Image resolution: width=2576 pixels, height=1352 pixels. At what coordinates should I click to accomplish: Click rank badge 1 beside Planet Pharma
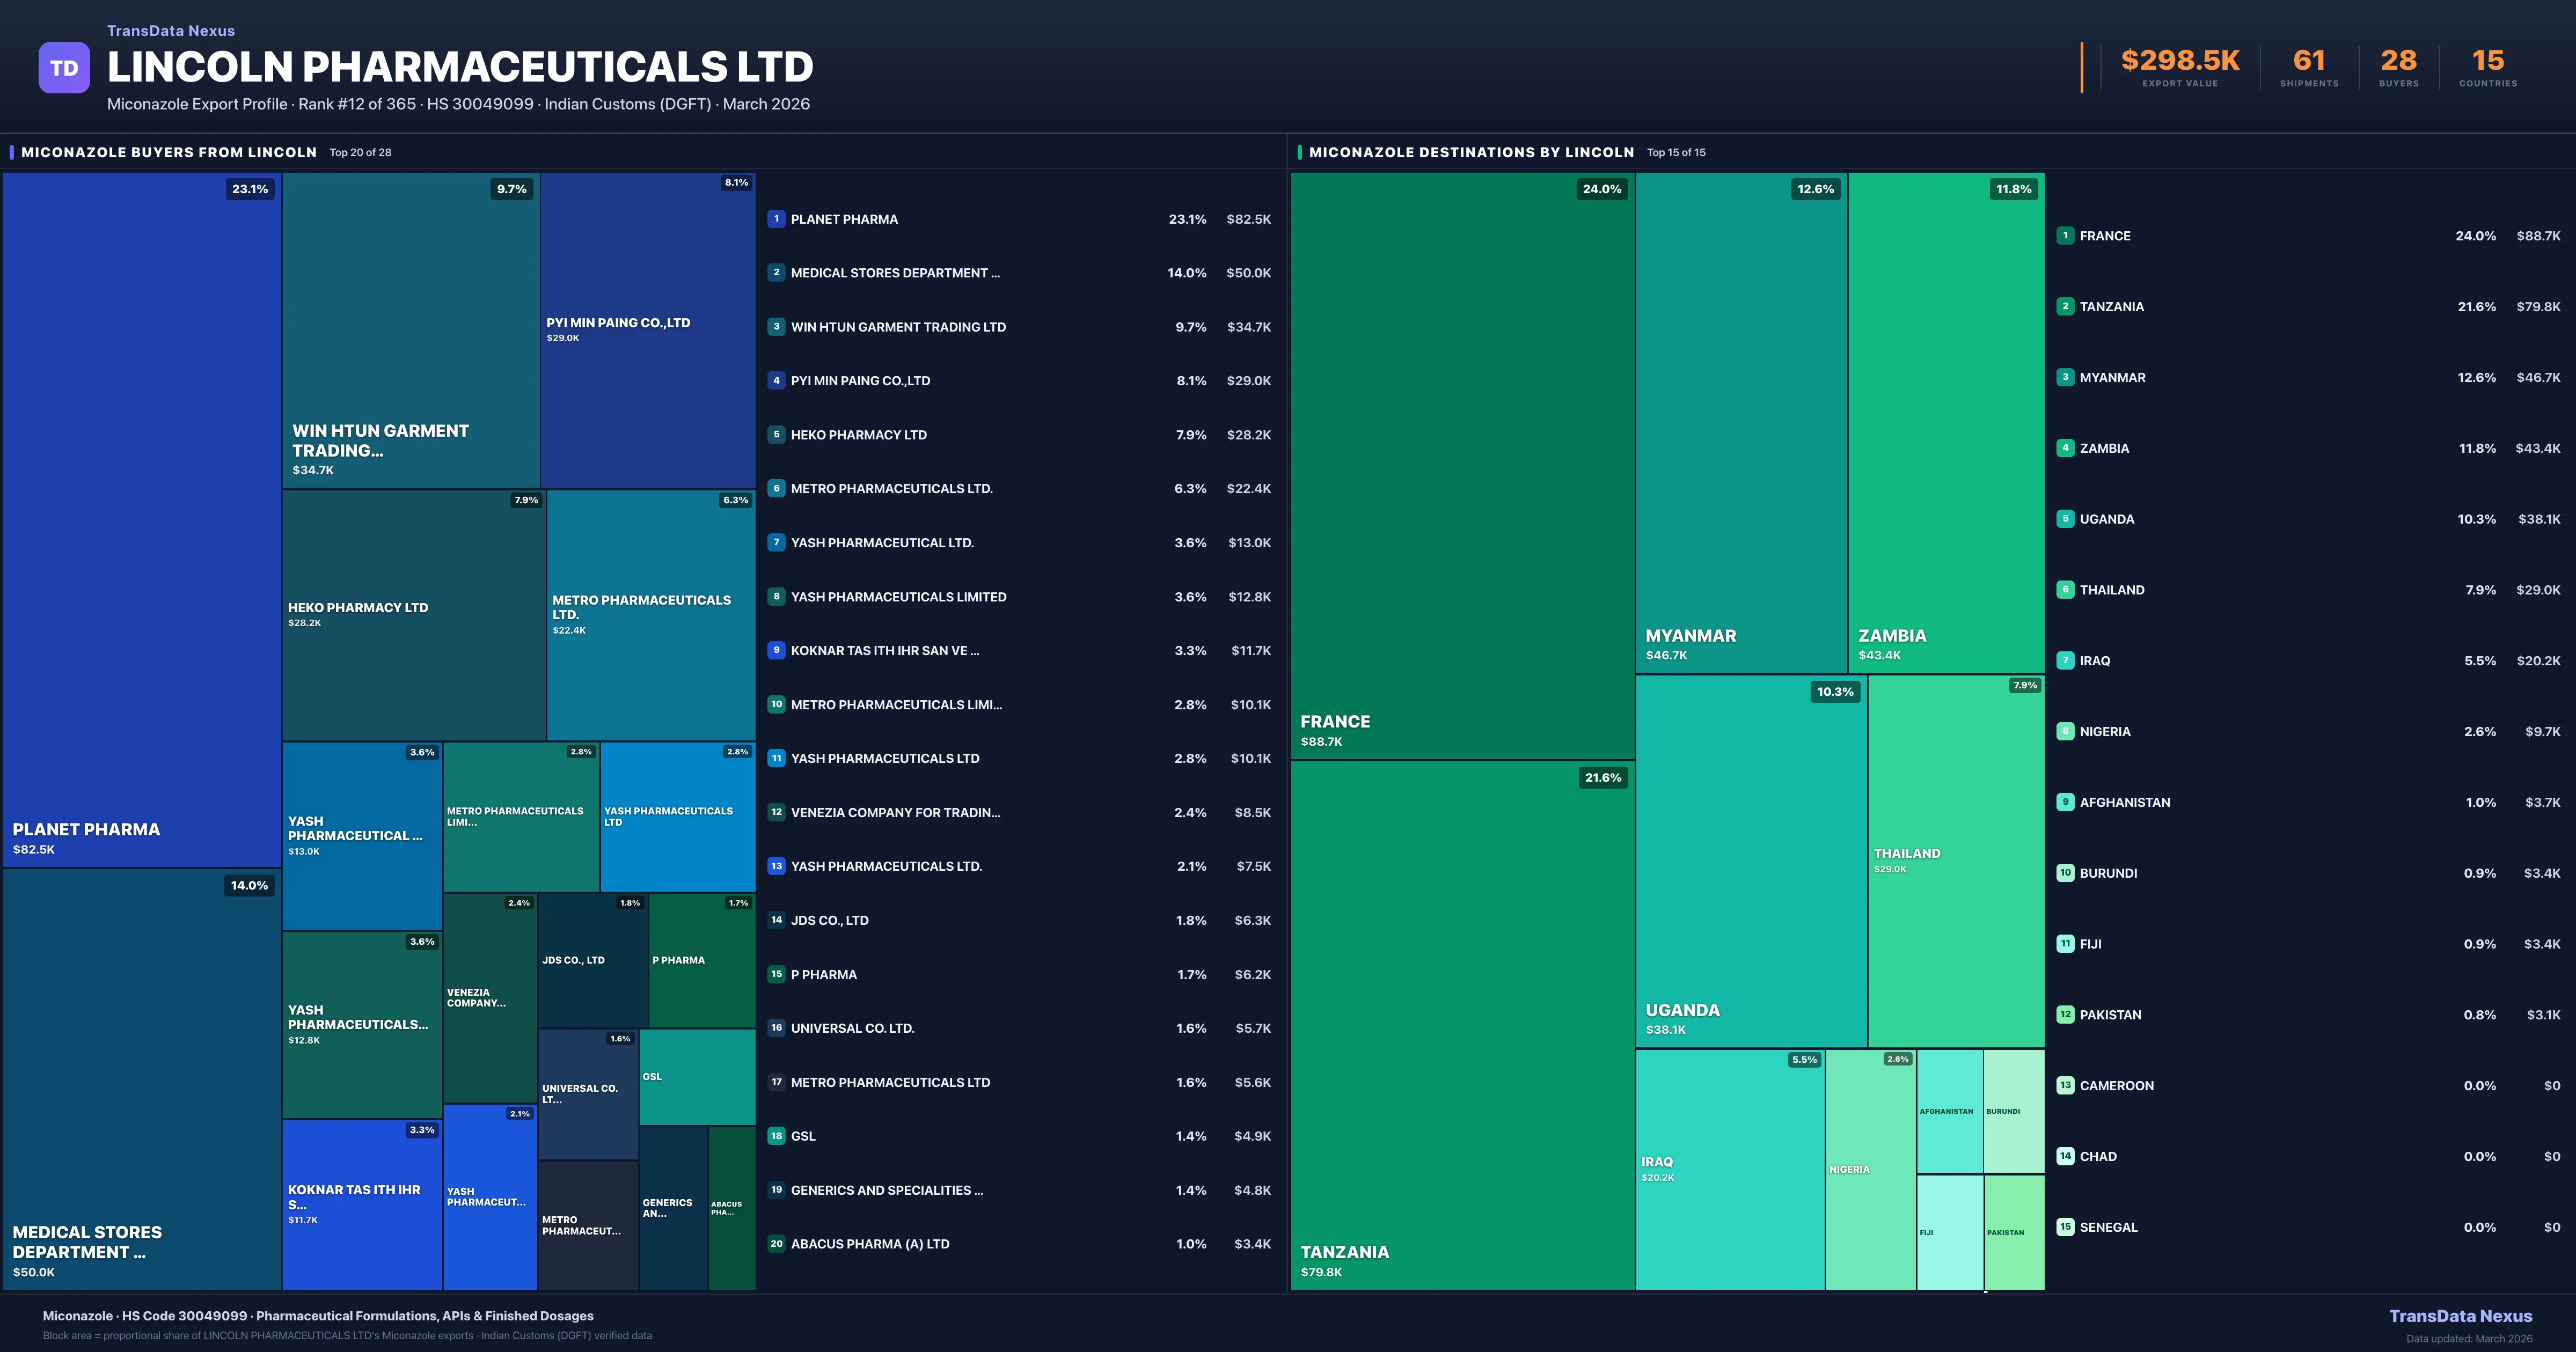[x=776, y=219]
